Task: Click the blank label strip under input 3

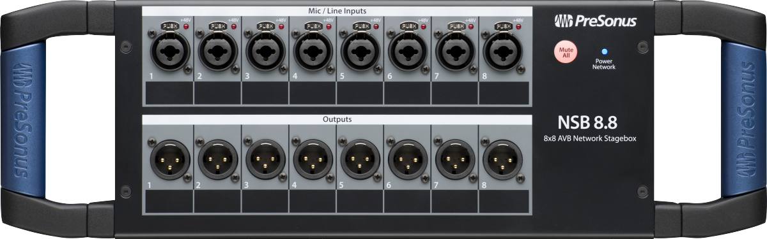Action: [x=265, y=93]
